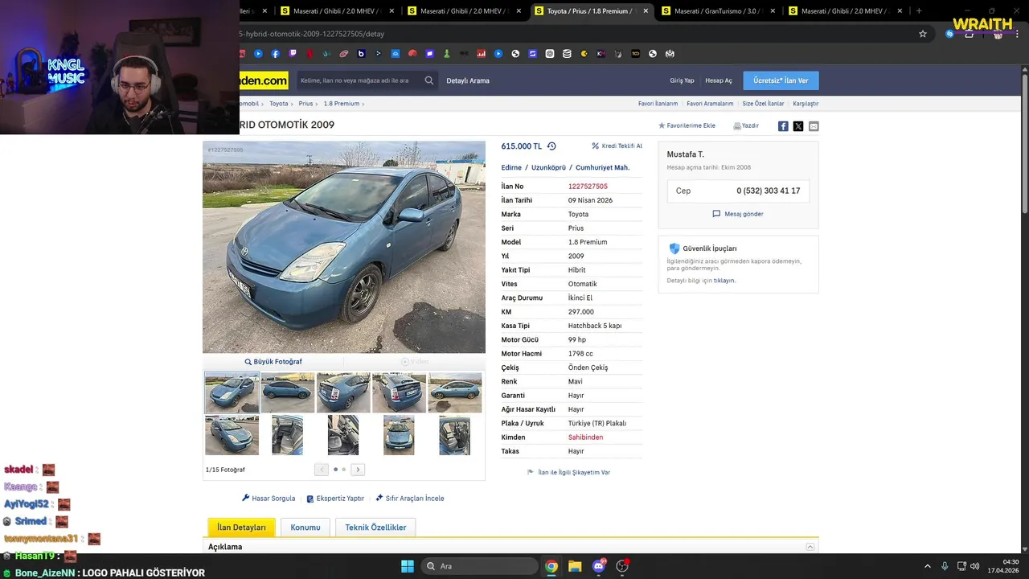Click Mesaj gönder to message the seller

click(x=738, y=214)
